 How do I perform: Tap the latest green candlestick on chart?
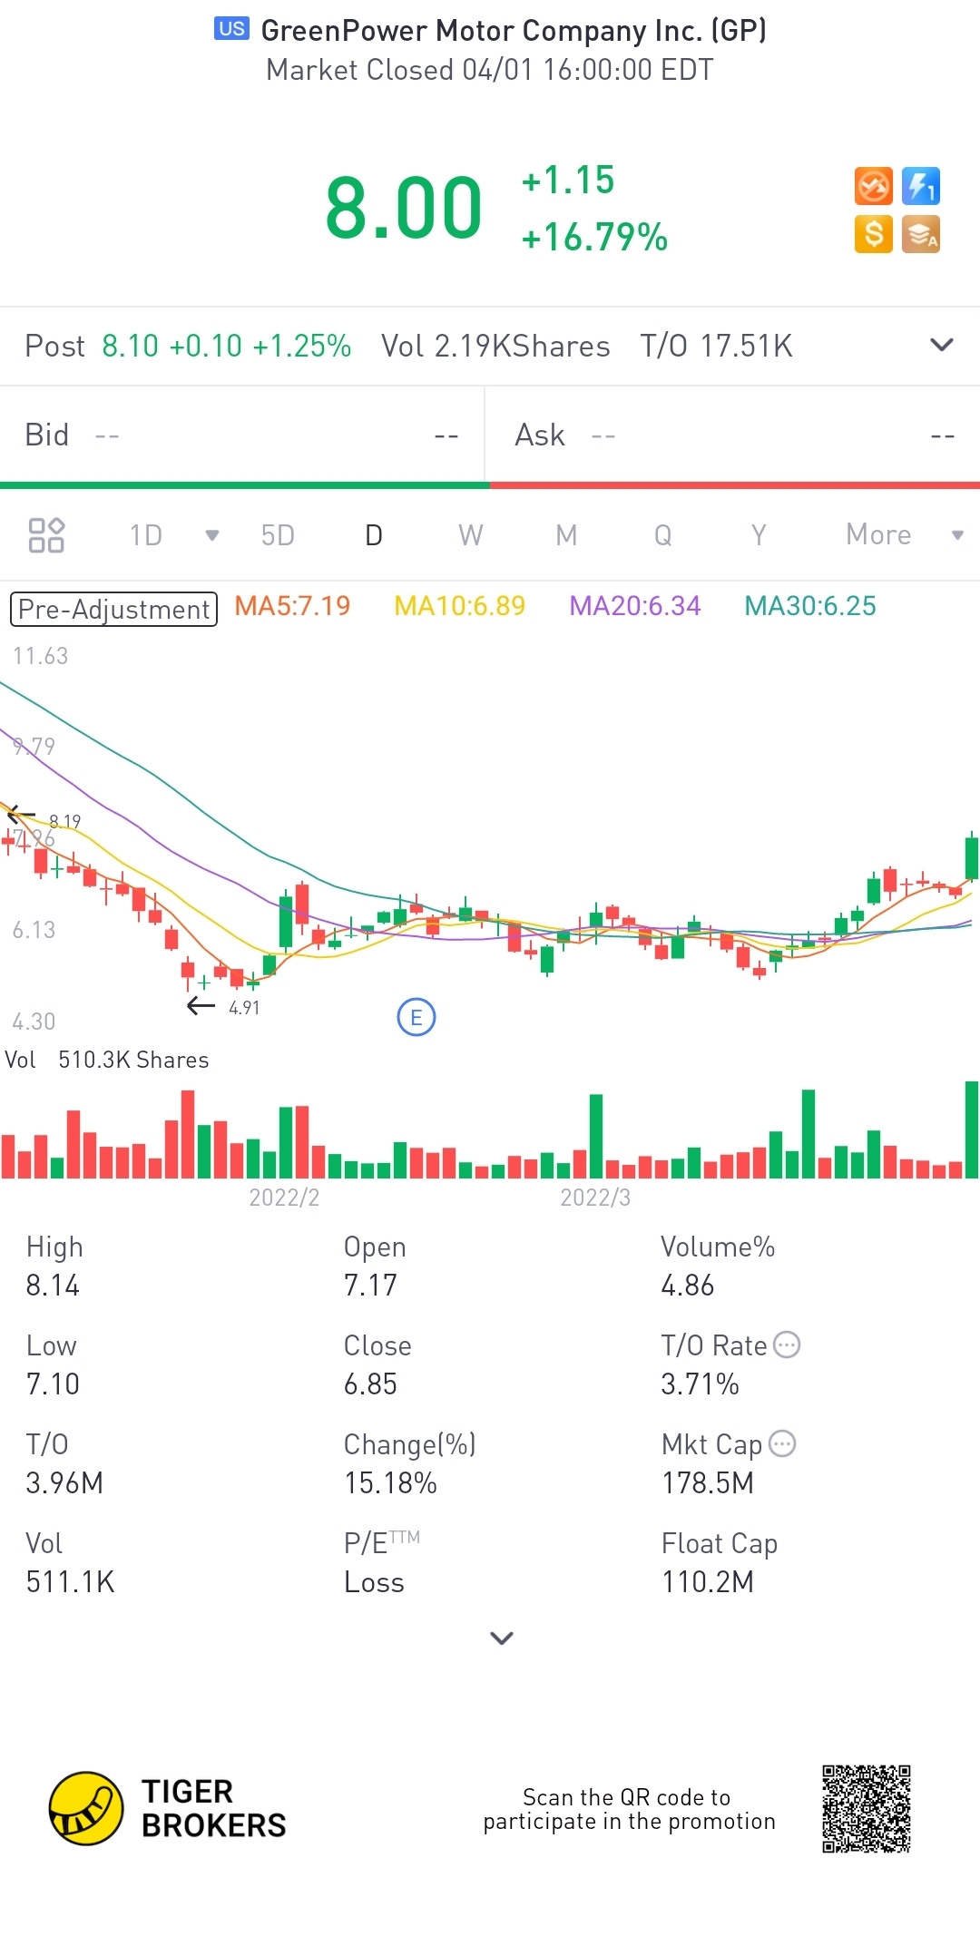972,857
